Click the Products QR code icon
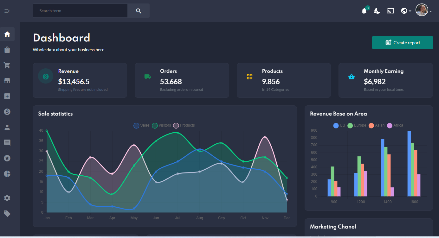 (x=250, y=77)
